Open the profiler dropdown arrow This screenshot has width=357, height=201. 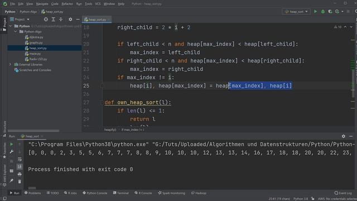342,11
